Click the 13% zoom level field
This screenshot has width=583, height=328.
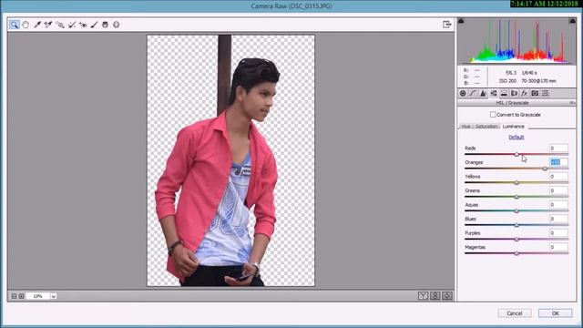[x=37, y=296]
